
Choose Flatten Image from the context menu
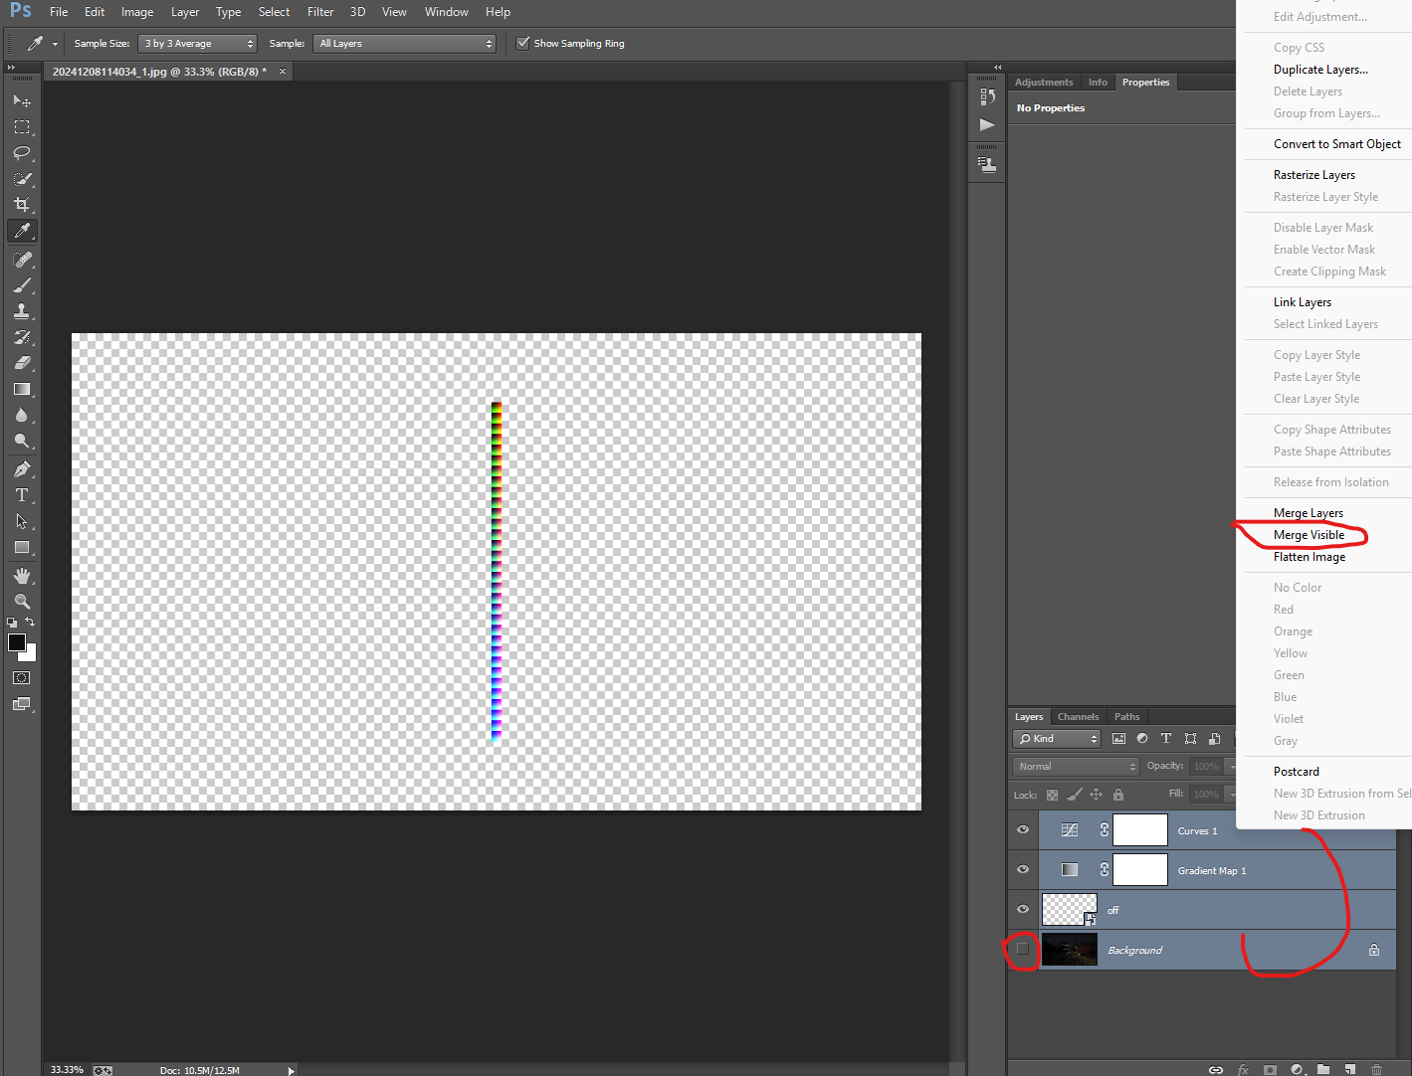(1310, 557)
